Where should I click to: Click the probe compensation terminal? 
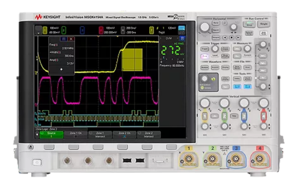coord(160,161)
